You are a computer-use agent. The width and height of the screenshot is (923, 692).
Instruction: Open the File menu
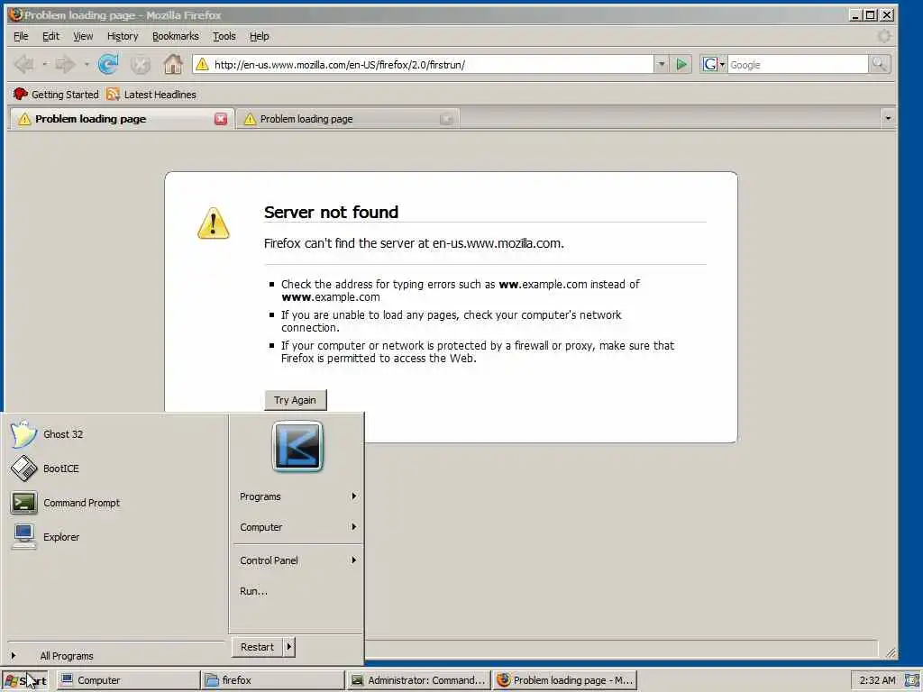pyautogui.click(x=21, y=36)
